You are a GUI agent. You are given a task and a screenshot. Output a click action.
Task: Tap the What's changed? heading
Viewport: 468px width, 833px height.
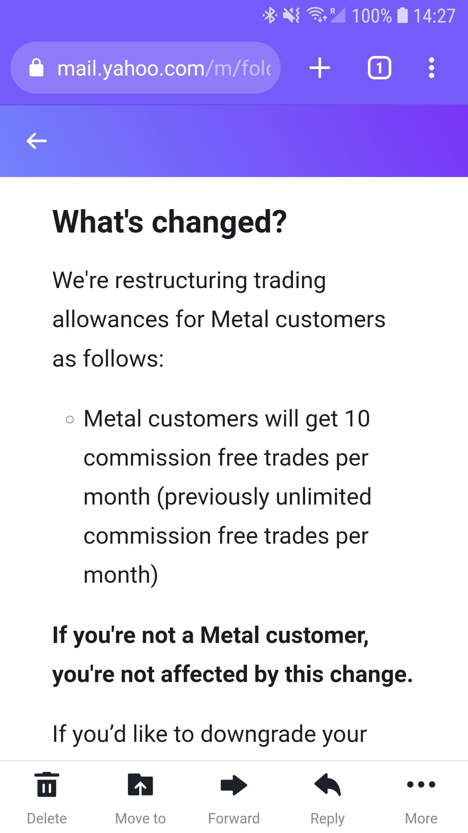[169, 222]
